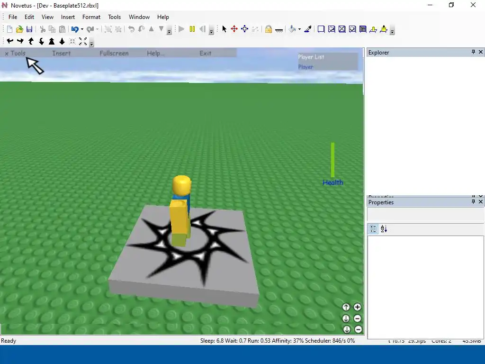Pin the Explorer panel
This screenshot has height=364, width=485.
point(473,52)
